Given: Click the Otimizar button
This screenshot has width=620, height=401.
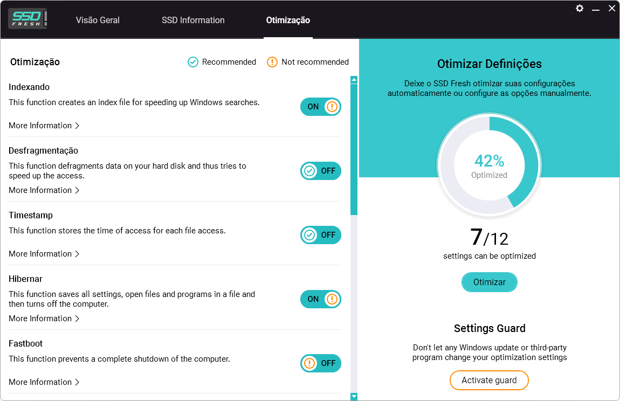Looking at the screenshot, I should [490, 282].
